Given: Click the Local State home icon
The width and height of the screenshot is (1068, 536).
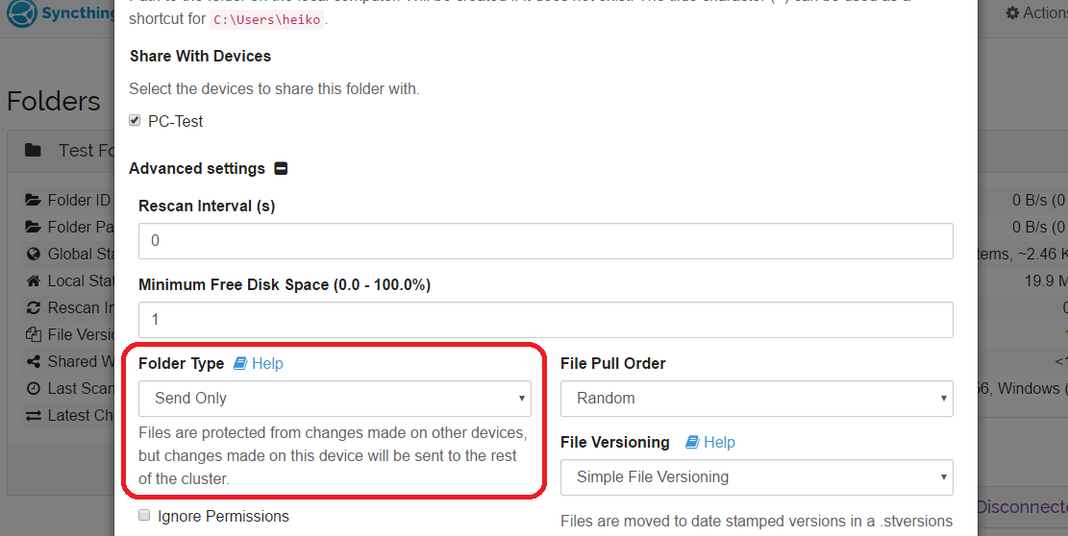Looking at the screenshot, I should click(34, 281).
